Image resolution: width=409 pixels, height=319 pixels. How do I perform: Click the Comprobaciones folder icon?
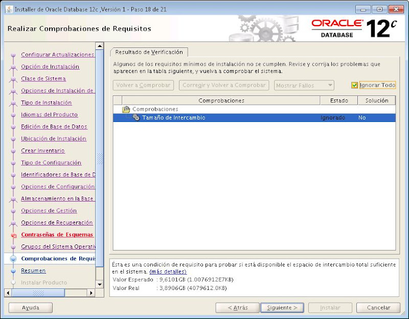point(126,109)
